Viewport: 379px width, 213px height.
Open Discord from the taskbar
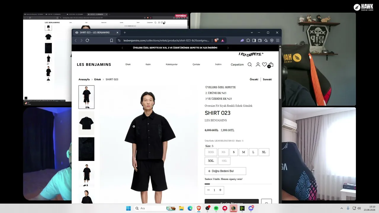[251, 208]
